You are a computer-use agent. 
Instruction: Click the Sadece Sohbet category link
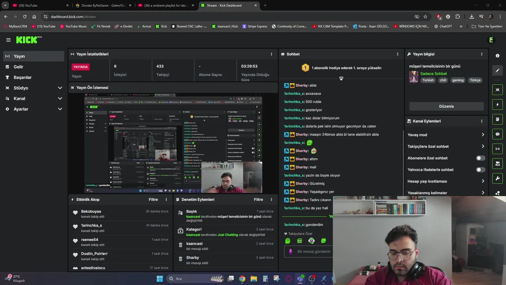click(433, 74)
